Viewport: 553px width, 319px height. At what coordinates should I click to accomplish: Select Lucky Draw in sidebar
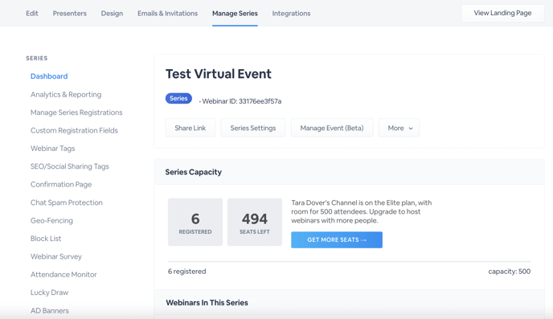(49, 292)
